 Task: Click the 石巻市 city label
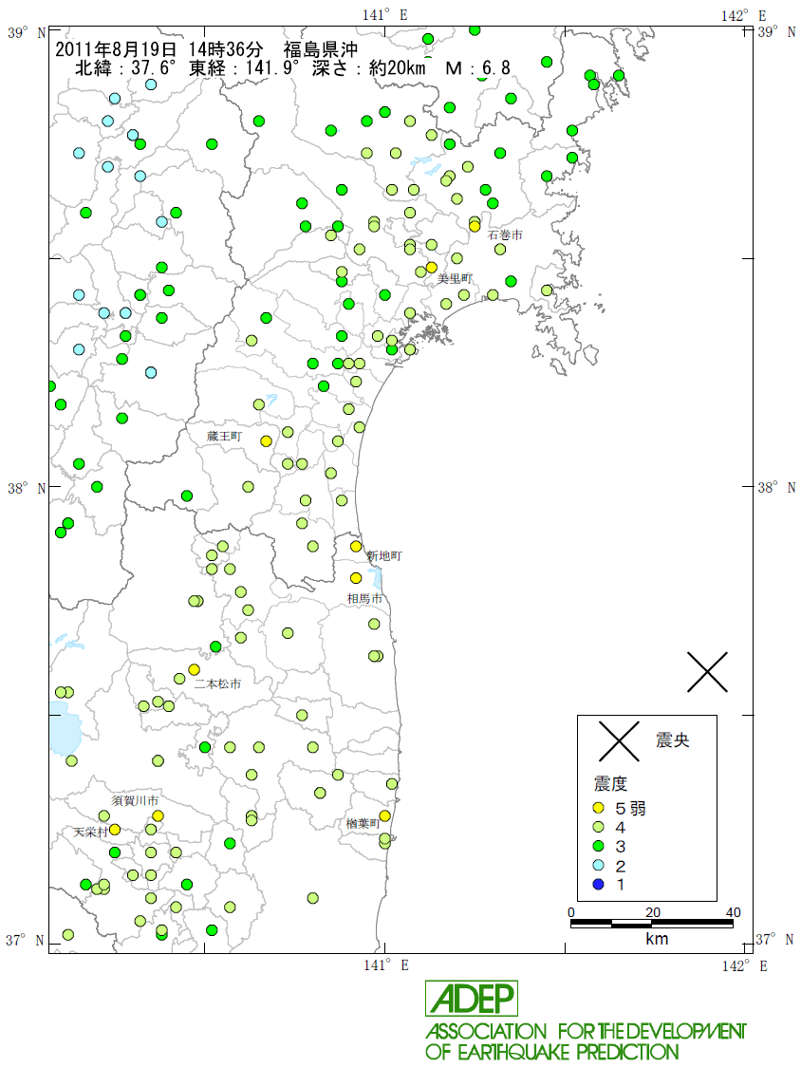point(505,234)
